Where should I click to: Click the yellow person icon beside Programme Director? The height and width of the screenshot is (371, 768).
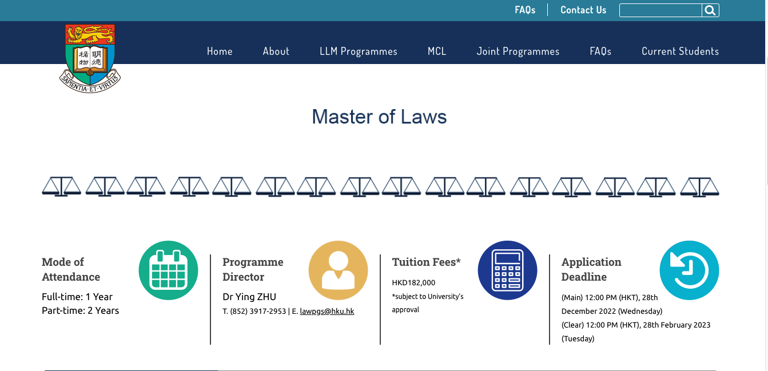click(x=338, y=270)
